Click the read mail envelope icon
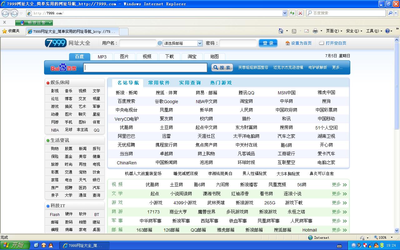Image resolution: width=400 pixels, height=250 pixels. point(307,31)
